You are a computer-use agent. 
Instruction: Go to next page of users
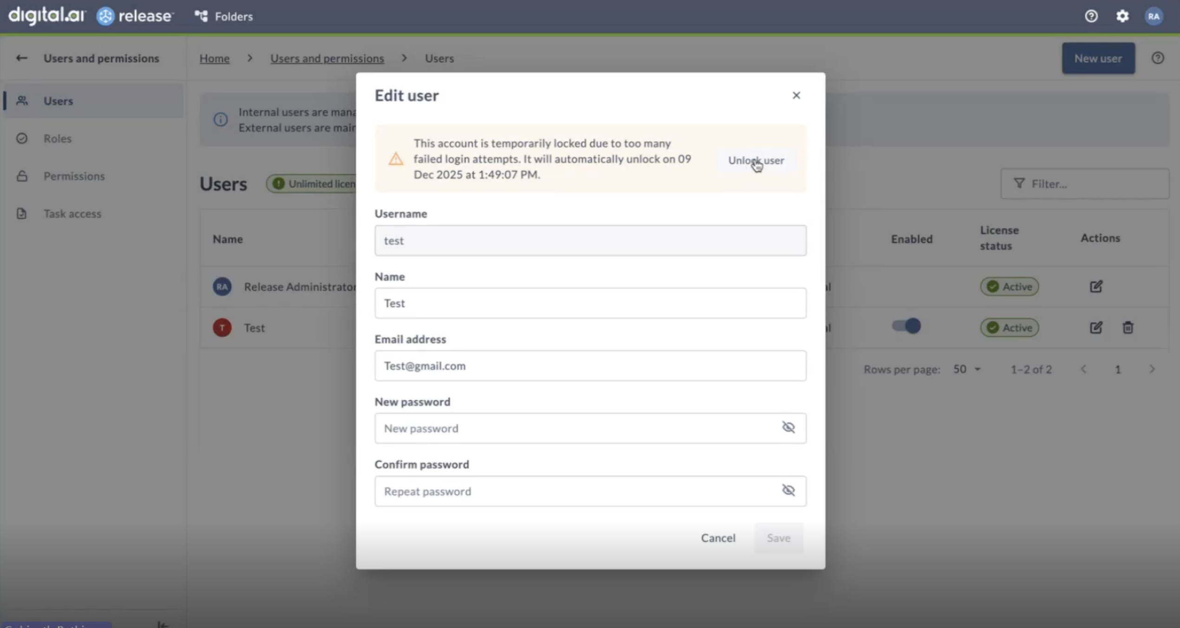click(1153, 369)
